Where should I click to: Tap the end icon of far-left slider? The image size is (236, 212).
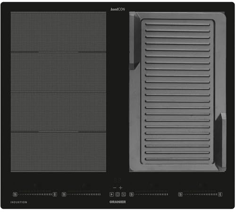[x=55, y=194]
